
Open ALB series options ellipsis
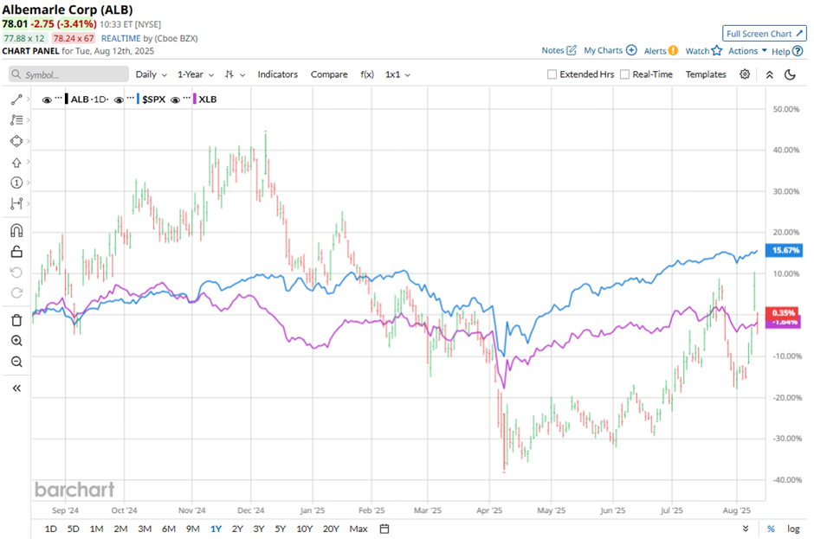tap(58, 99)
